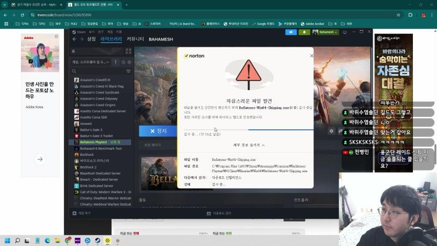
Task: Open Steam download manager (다운로드 관리)
Action: 219,213
